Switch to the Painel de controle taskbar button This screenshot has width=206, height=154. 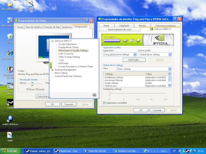coord(97,151)
